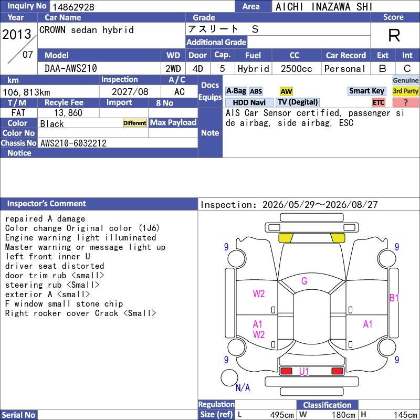
Task: Click the Smart Key badge
Action: click(366, 91)
